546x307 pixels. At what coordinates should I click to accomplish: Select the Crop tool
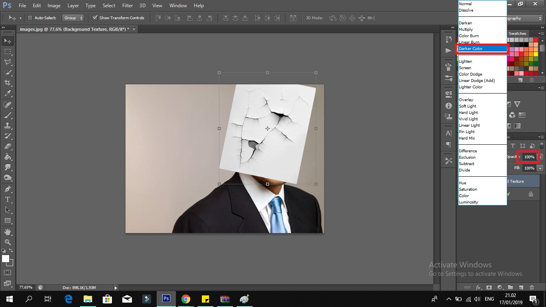coord(8,83)
